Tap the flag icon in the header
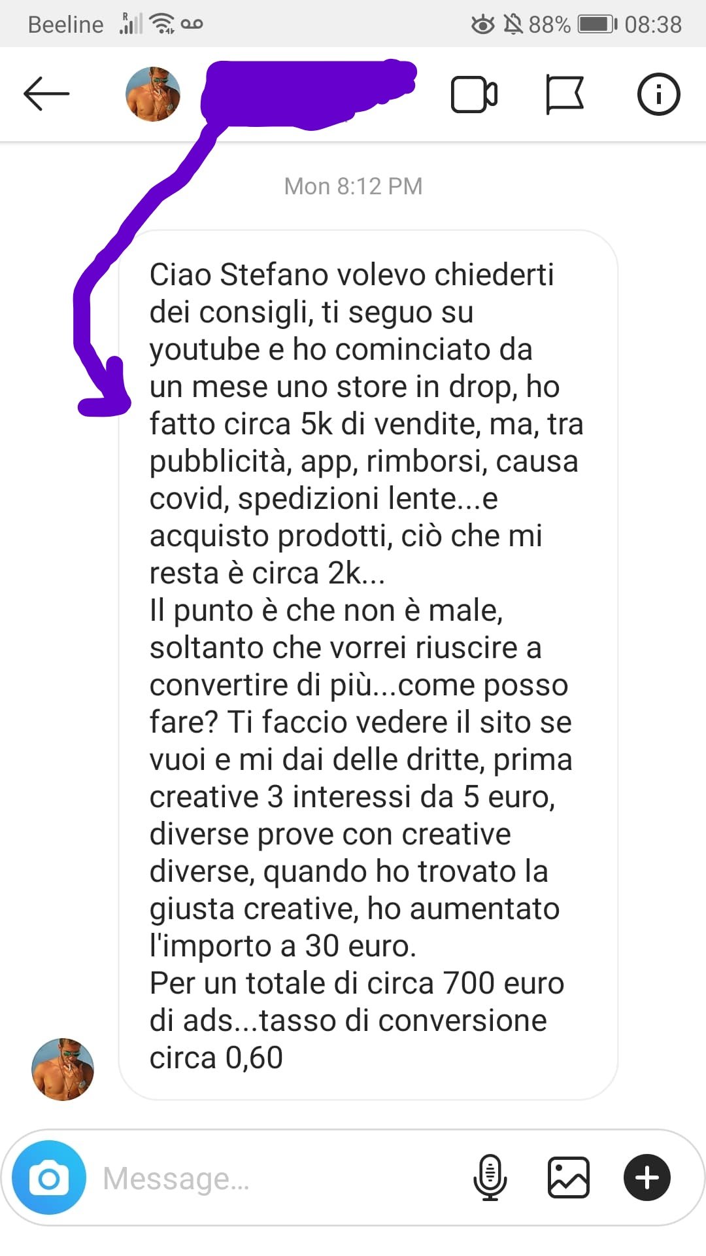The width and height of the screenshot is (706, 1256). (x=564, y=95)
